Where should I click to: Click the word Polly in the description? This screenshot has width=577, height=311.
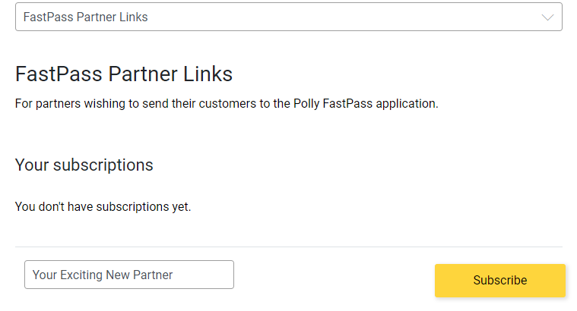308,103
